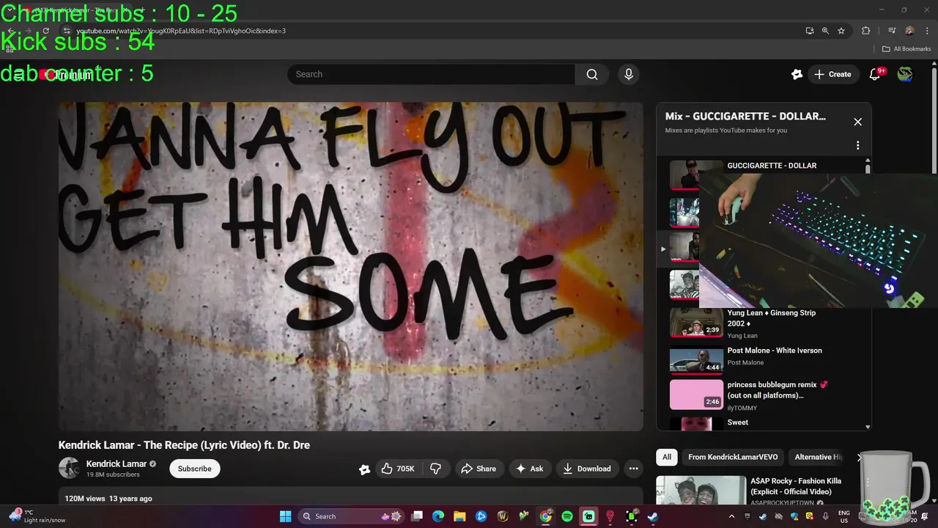The image size is (938, 528).
Task: Switch to Chrome taskbar icon
Action: [546, 516]
